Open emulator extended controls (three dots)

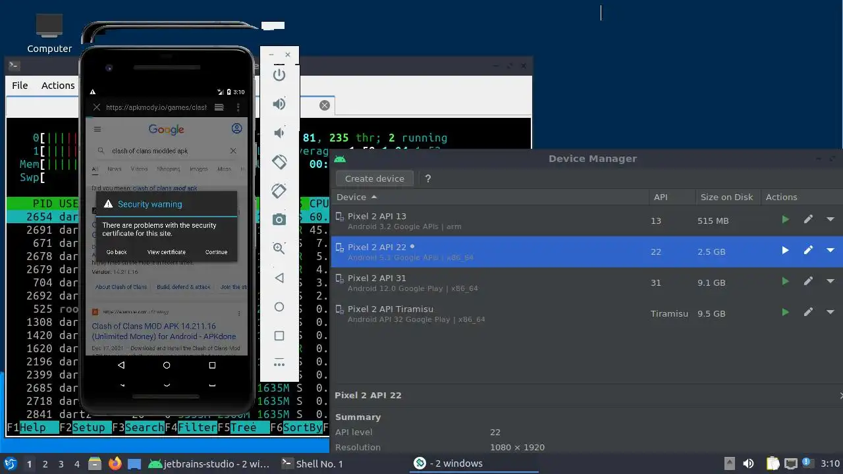(x=279, y=364)
